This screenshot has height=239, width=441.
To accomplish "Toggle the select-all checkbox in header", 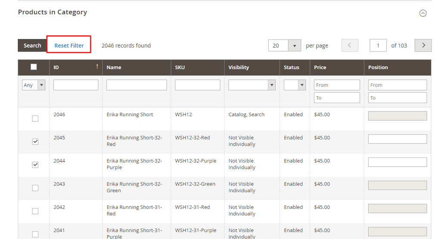I will click(34, 67).
